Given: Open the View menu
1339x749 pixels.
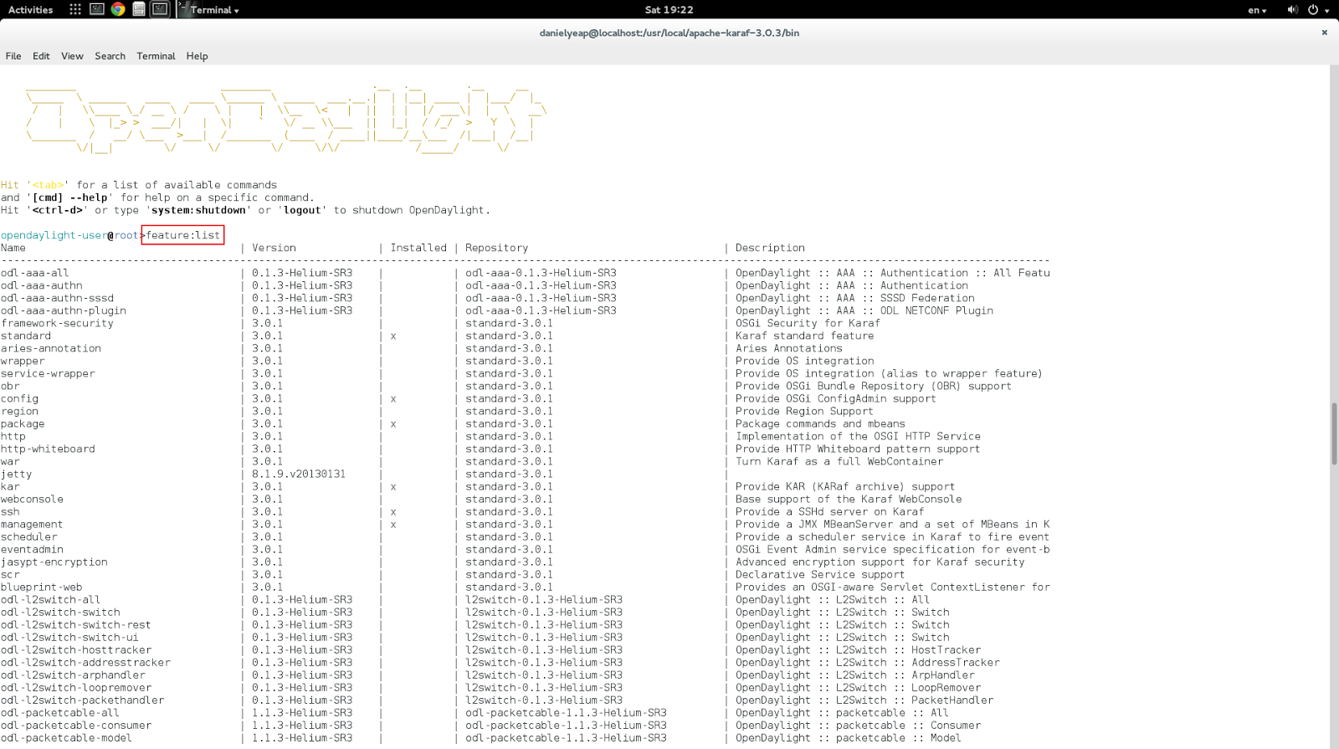Looking at the screenshot, I should pos(72,56).
